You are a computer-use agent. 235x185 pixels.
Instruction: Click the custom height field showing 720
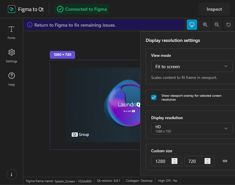(194, 161)
